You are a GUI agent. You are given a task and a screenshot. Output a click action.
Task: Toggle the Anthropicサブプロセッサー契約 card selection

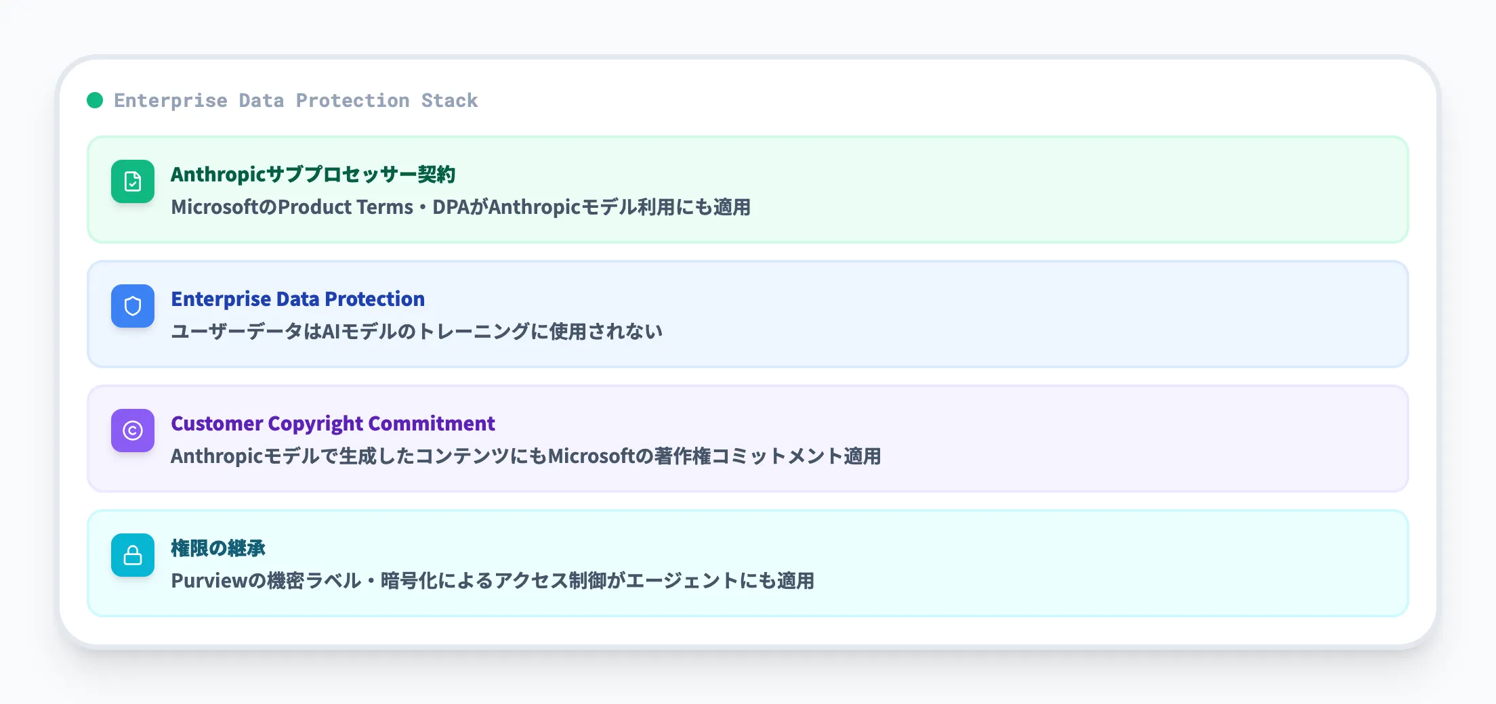click(748, 190)
